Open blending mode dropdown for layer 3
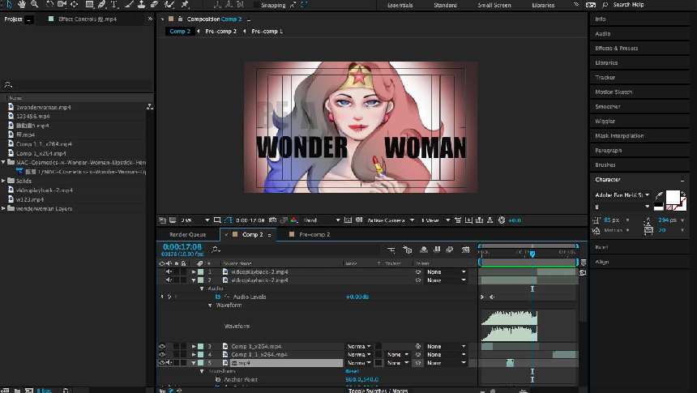This screenshot has width=697, height=393. pos(359,346)
